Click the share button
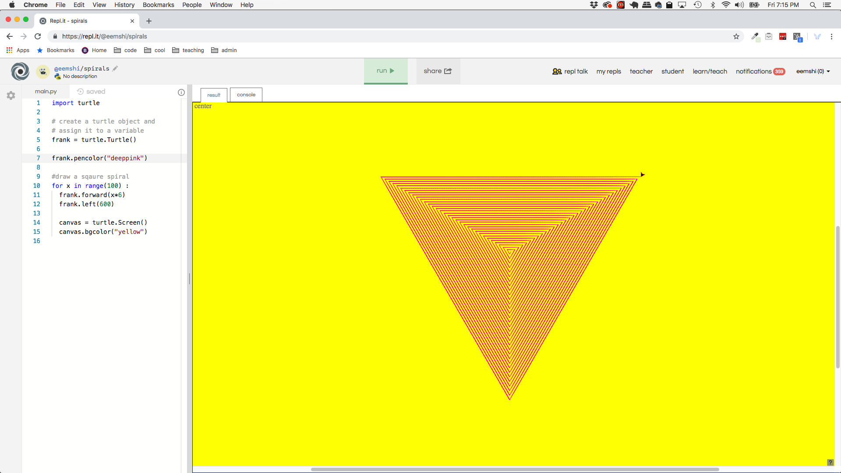The height and width of the screenshot is (473, 841). pyautogui.click(x=438, y=71)
